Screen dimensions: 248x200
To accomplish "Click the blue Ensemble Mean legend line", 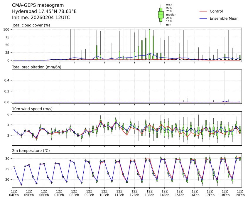I will pyautogui.click(x=203, y=18).
